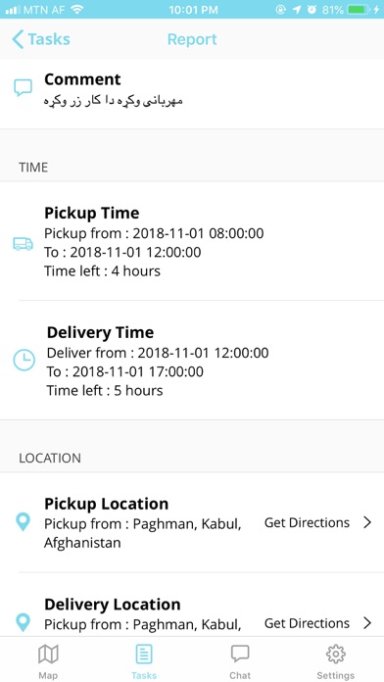
Task: Tap the Pickup Location pin icon
Action: (x=23, y=522)
